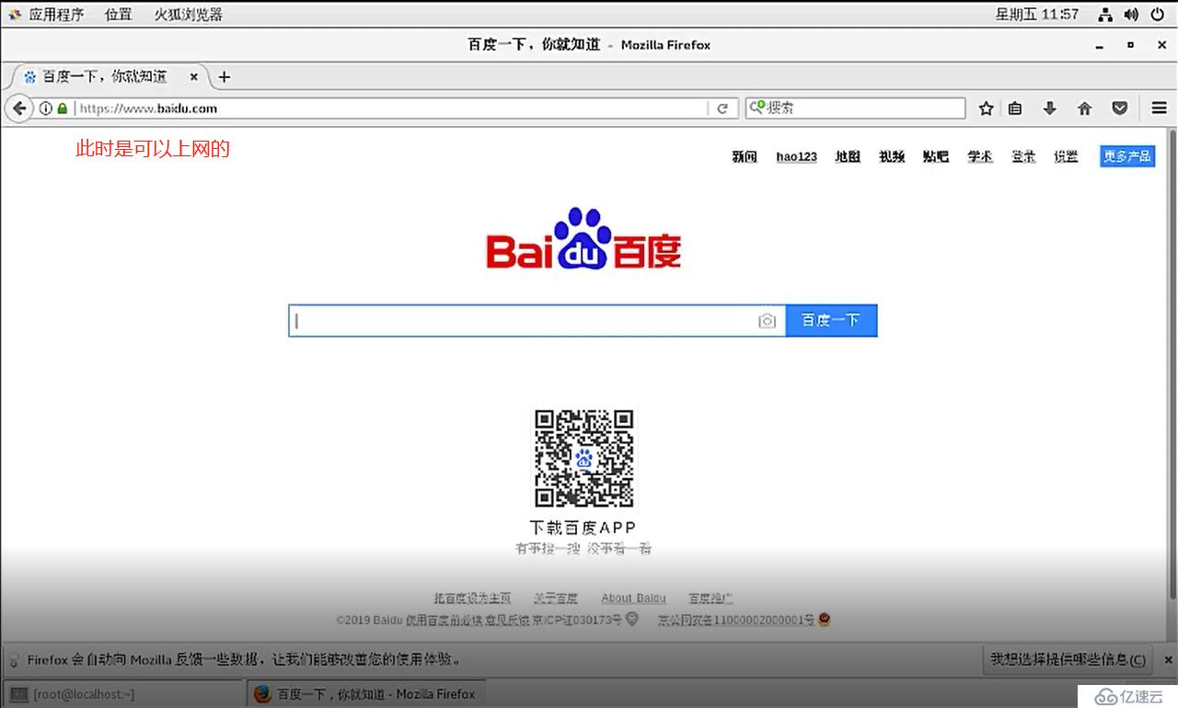This screenshot has width=1178, height=708.
Task: Click the camera image-search icon
Action: (x=768, y=320)
